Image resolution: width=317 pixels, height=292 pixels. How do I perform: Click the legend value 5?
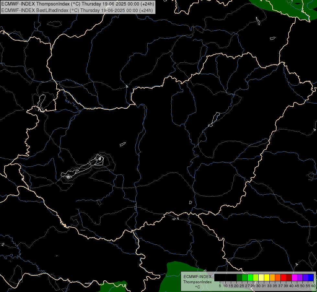click(220, 286)
